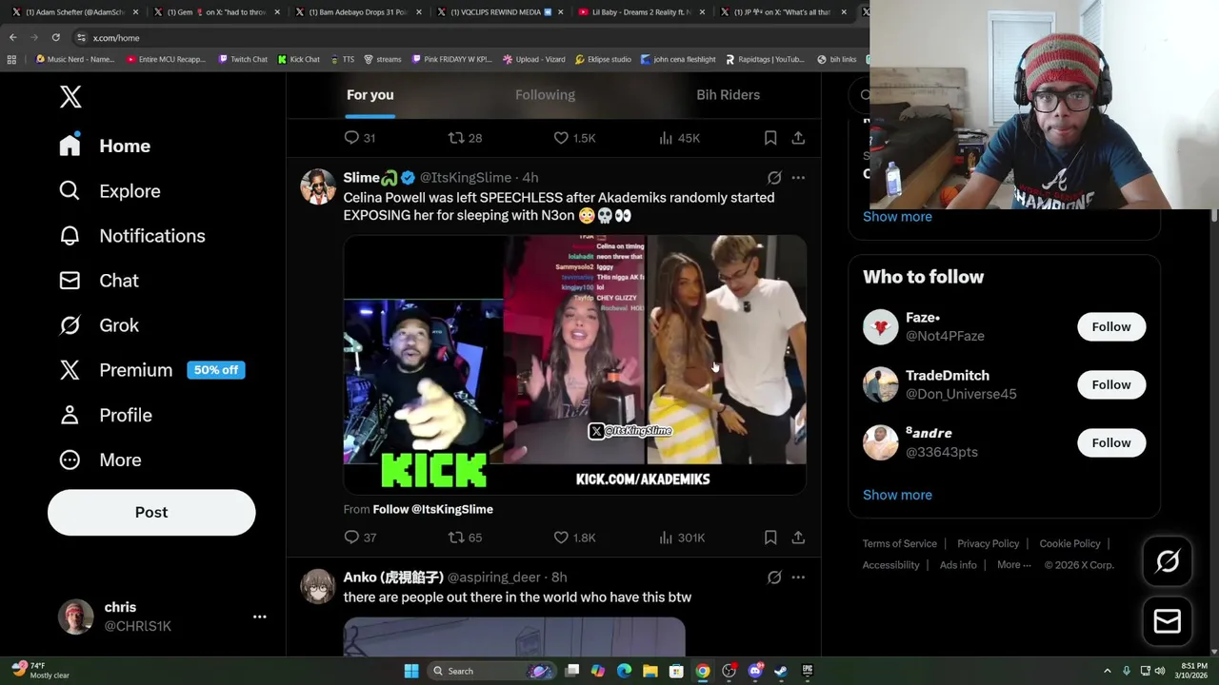Open the @ItsKingSlime handle link

point(466,178)
